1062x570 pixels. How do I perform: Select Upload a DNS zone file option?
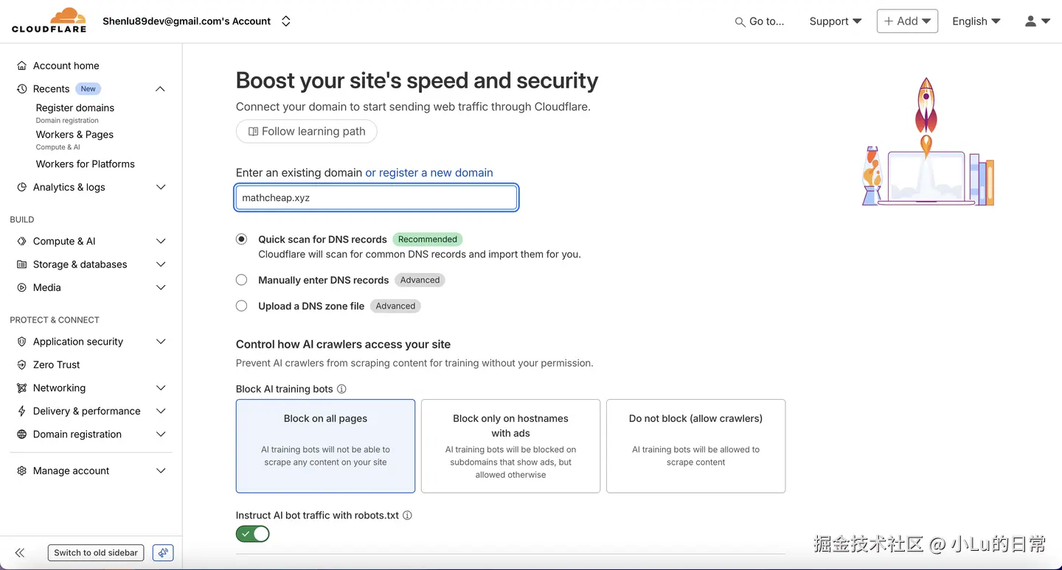(x=241, y=306)
